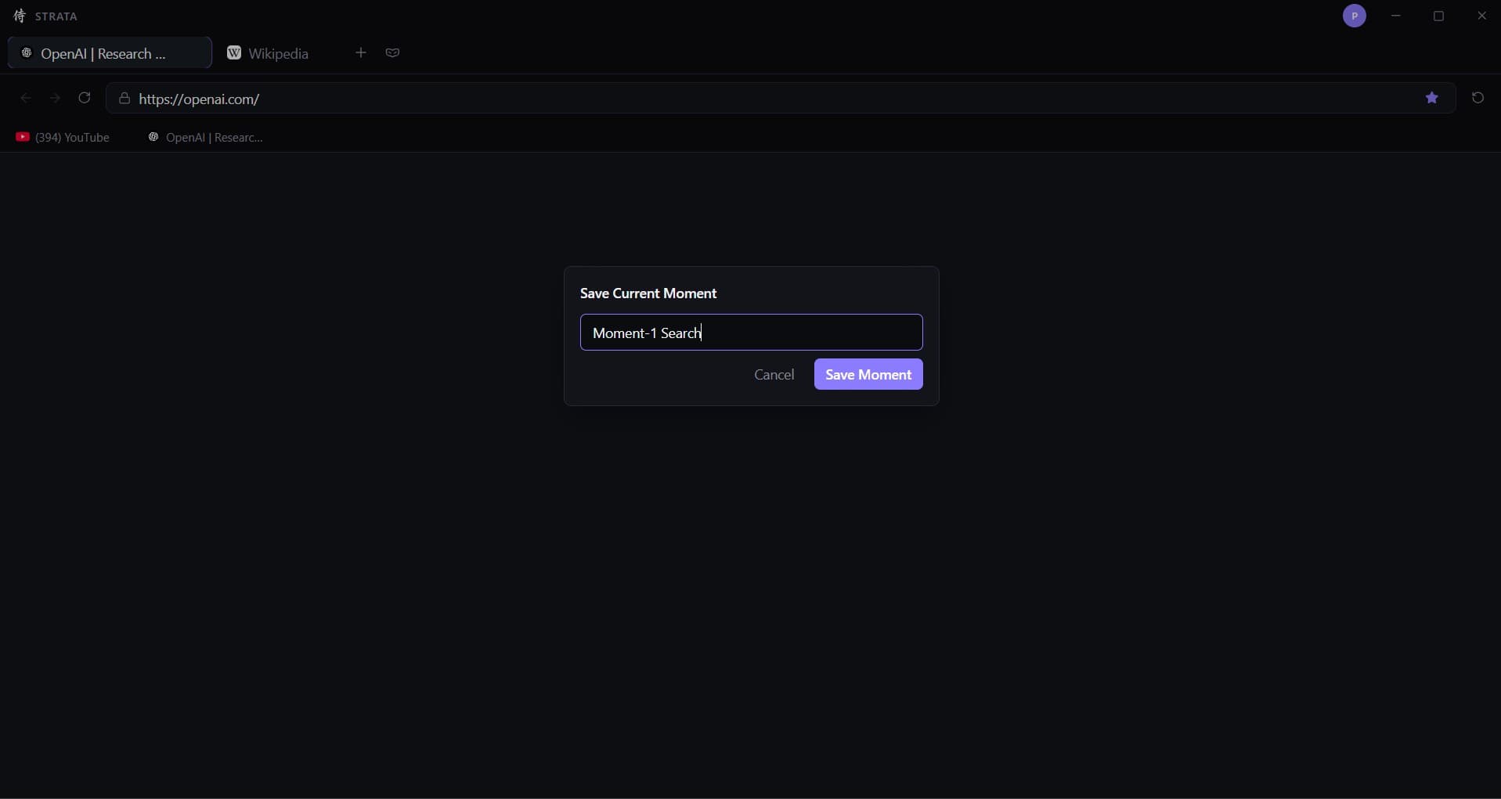The width and height of the screenshot is (1501, 799).
Task: Go forward using the forward arrow
Action: point(55,98)
